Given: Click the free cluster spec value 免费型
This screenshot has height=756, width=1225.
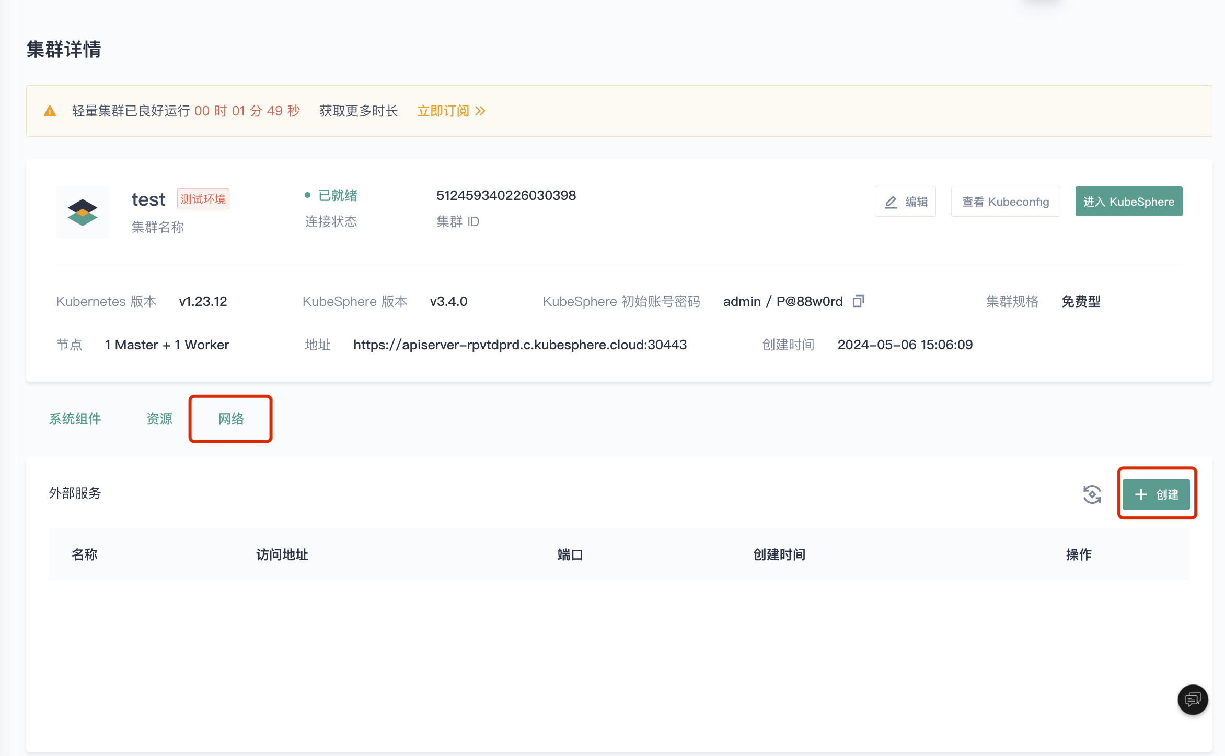Looking at the screenshot, I should (1081, 301).
